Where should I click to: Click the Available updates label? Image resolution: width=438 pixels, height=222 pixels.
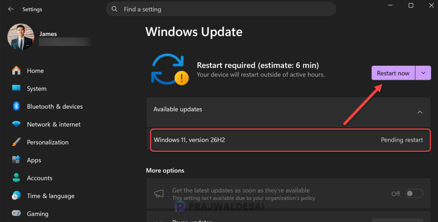(x=178, y=109)
